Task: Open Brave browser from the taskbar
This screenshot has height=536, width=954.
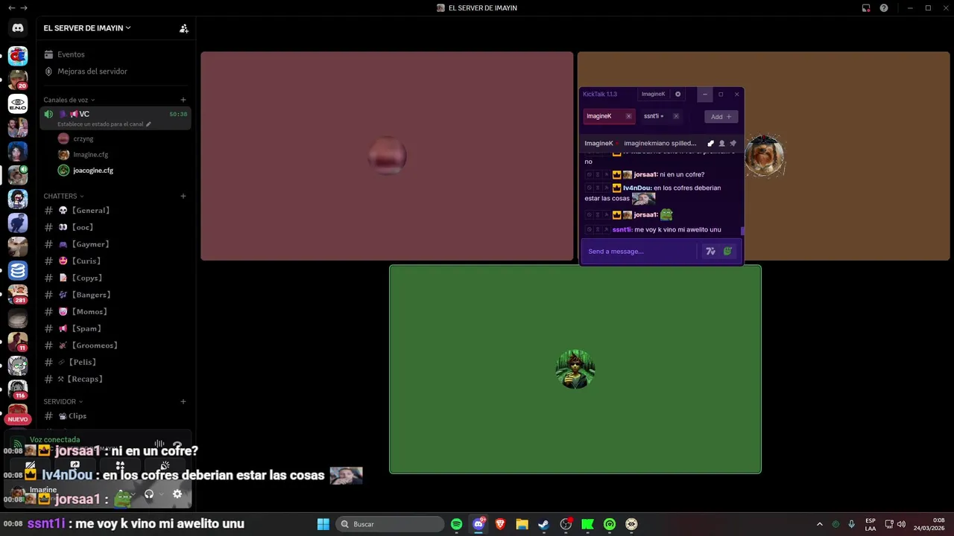Action: pos(500,524)
